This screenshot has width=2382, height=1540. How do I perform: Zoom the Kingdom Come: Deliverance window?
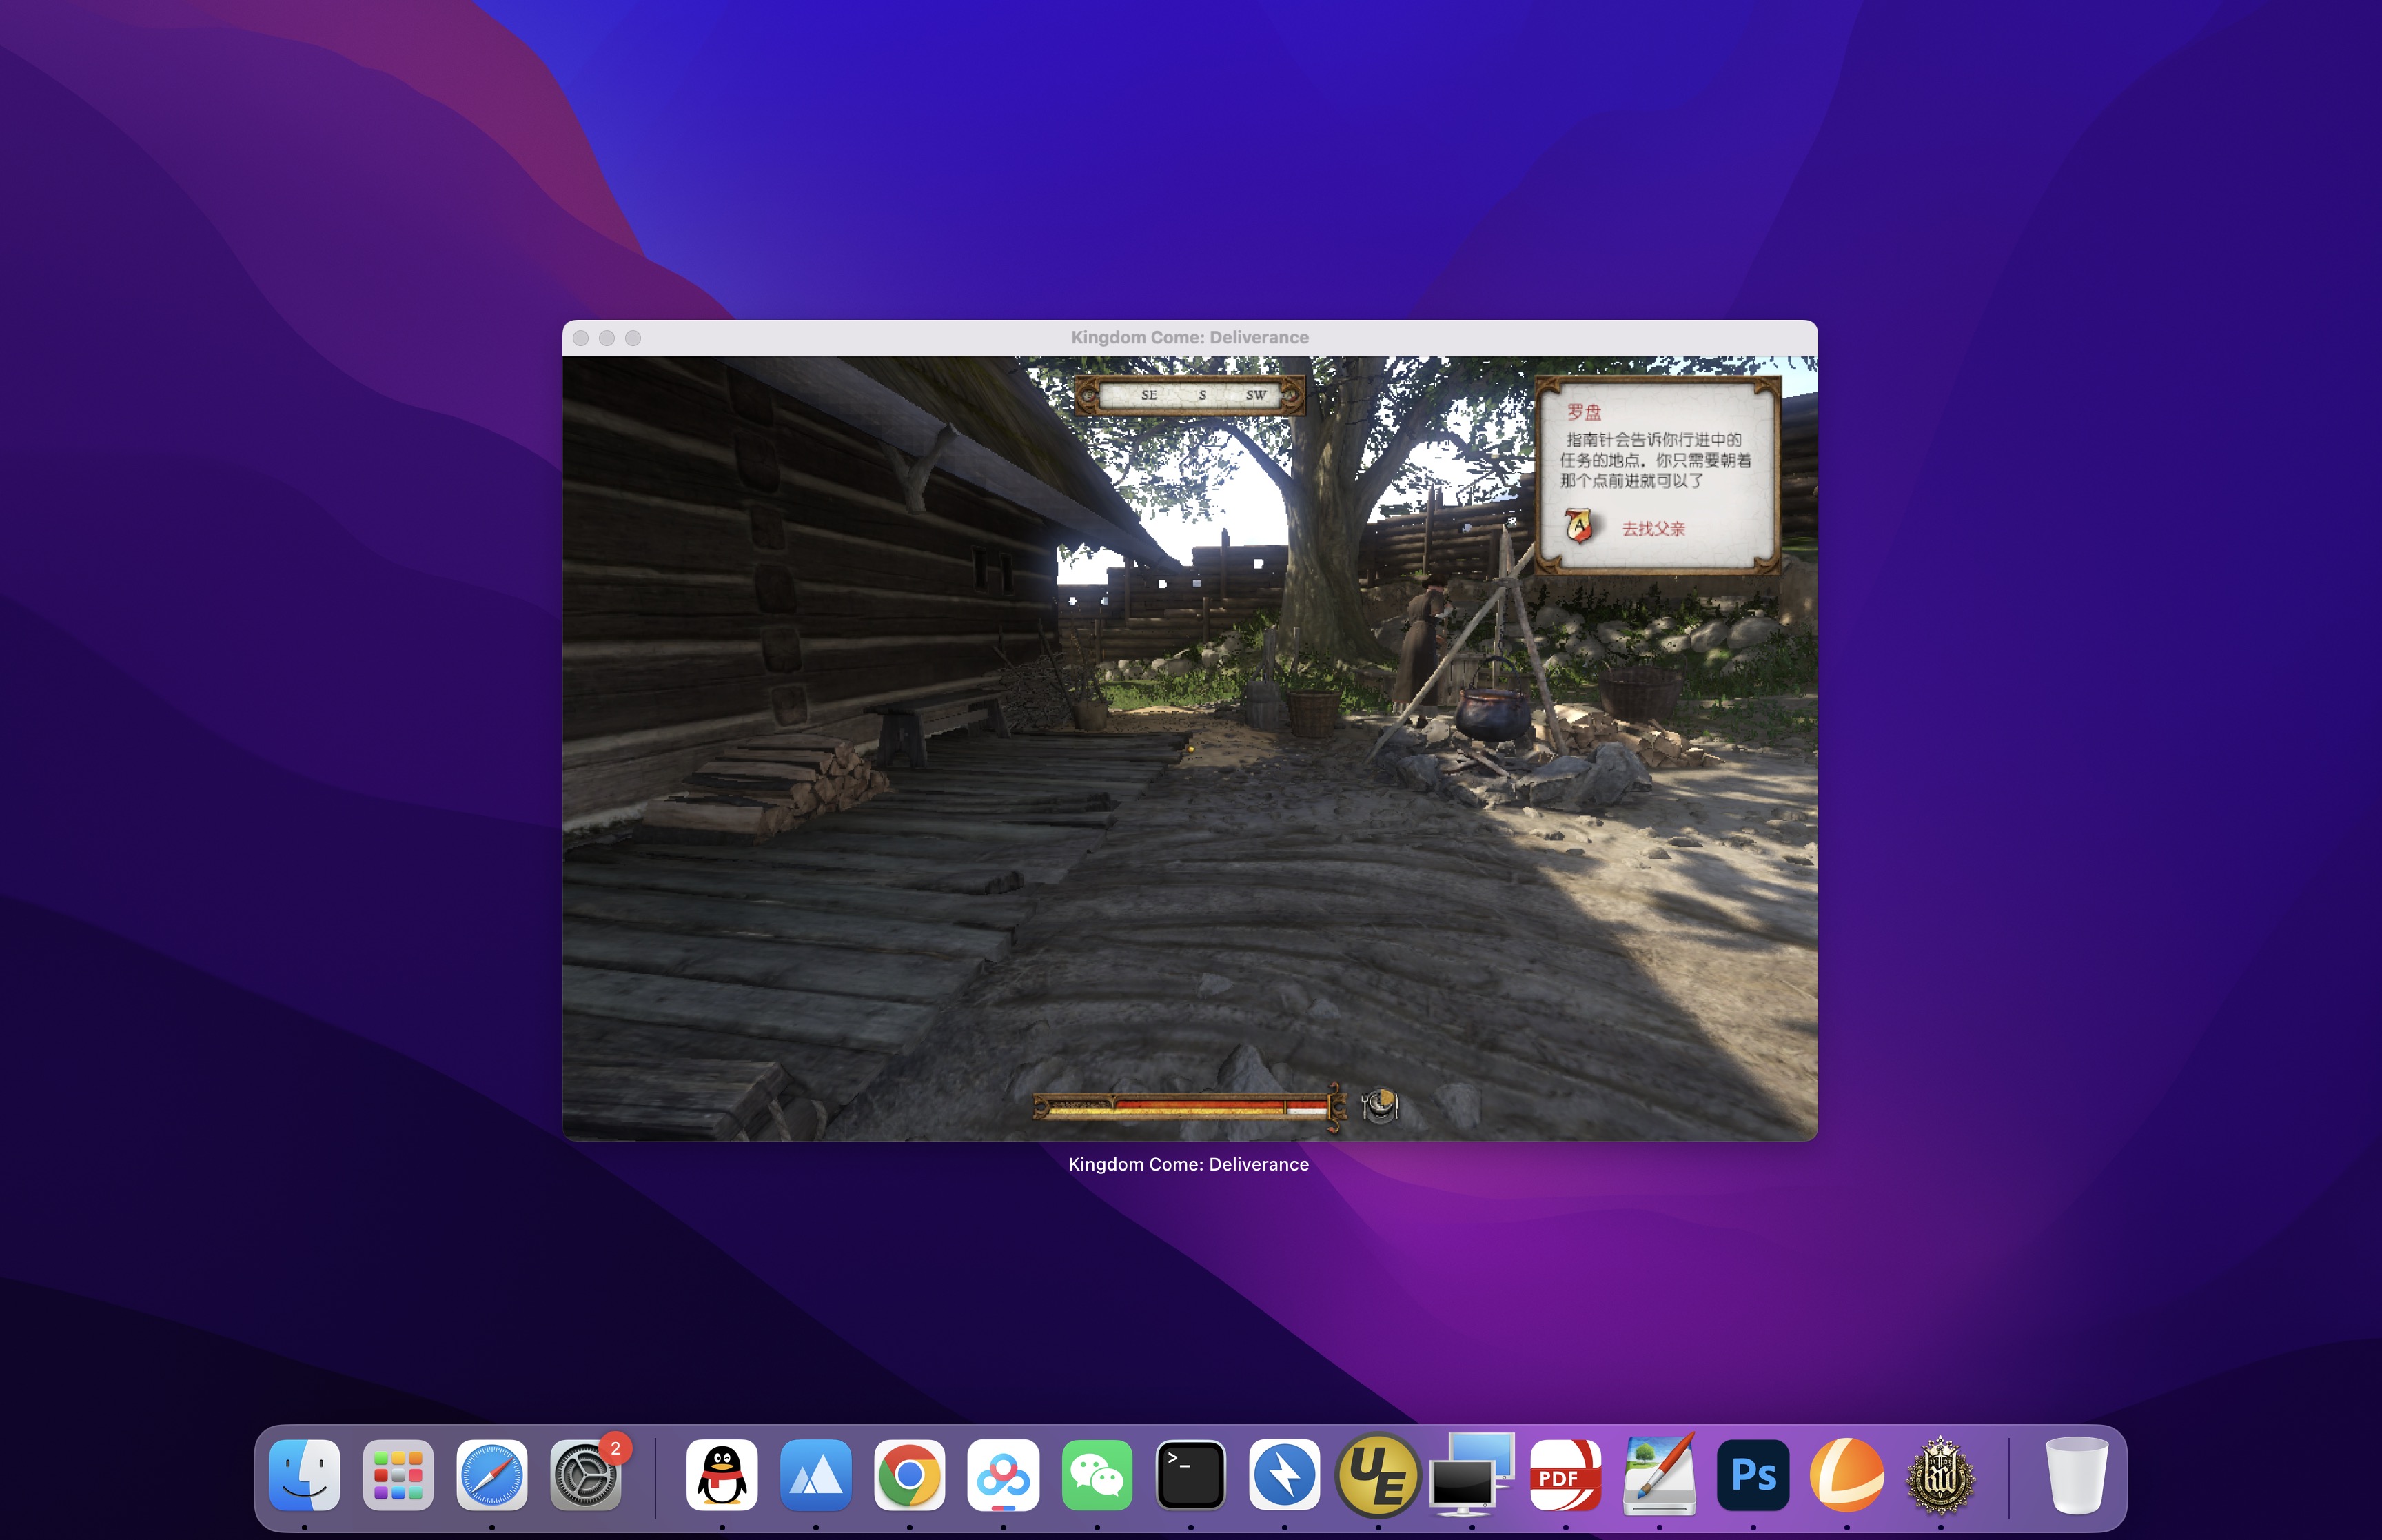[633, 338]
